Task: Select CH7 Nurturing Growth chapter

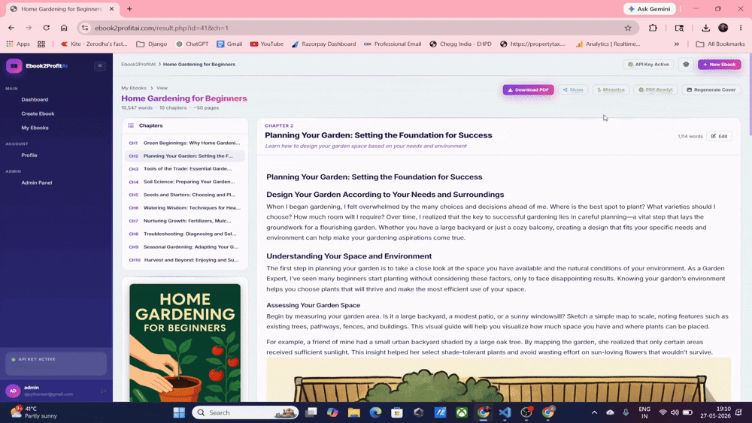Action: pos(185,221)
